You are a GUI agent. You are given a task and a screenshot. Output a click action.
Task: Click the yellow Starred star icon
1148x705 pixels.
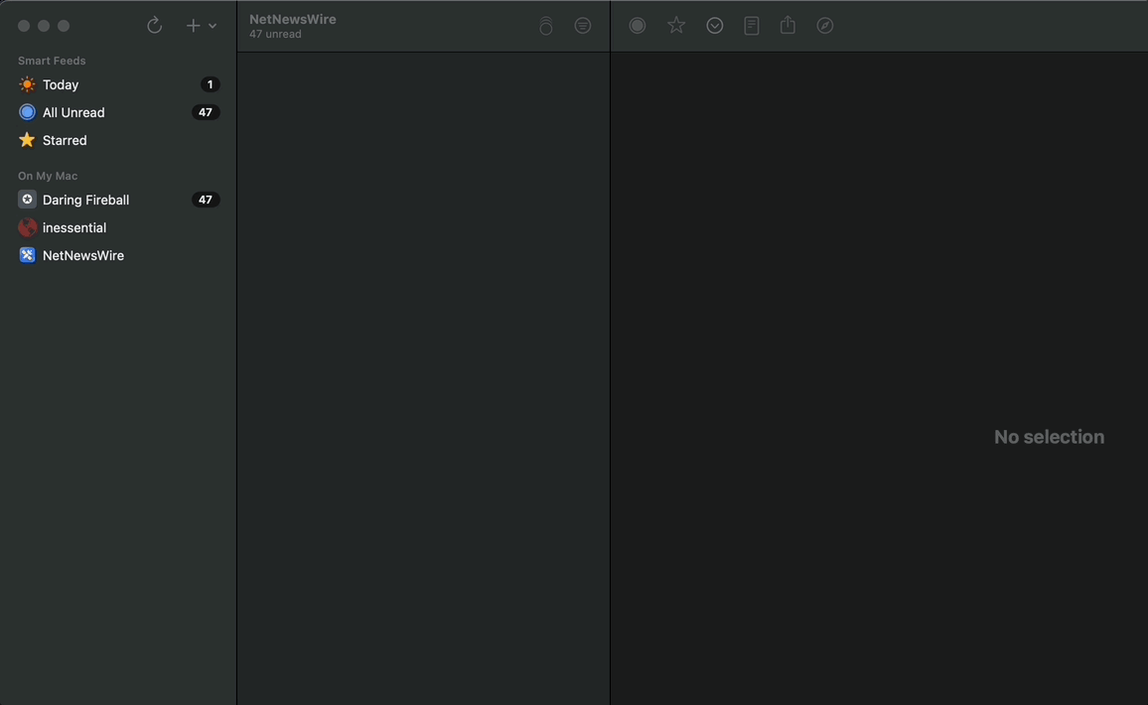(x=27, y=140)
